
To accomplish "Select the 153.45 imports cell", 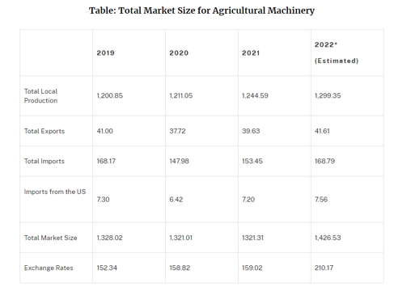I will (x=252, y=161).
